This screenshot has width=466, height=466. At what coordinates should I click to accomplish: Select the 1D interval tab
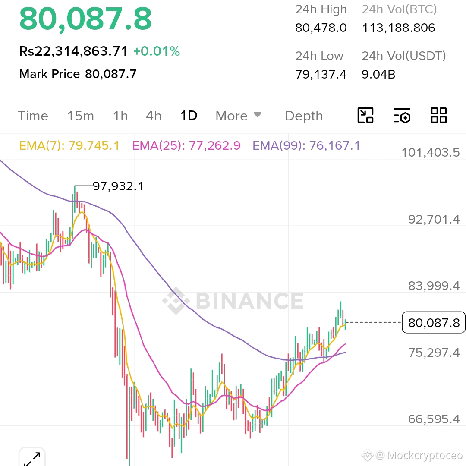(189, 116)
